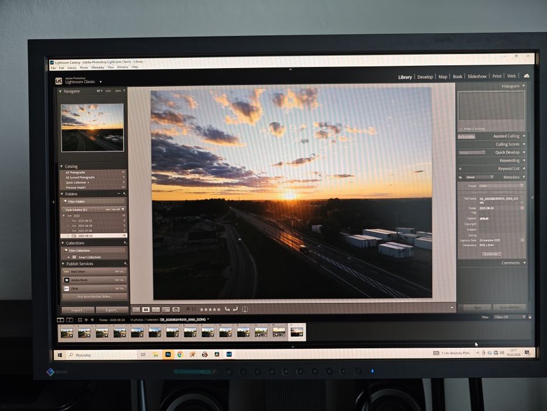Switch to Develop module
This screenshot has width=547, height=411.
coord(425,77)
